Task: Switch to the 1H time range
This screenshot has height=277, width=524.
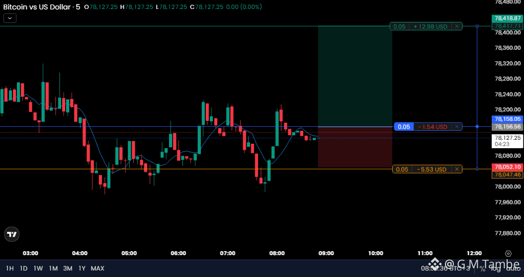Action: 10,269
